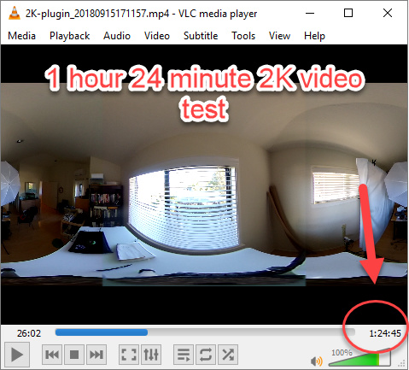409x370 pixels.
Task: Click the Play button
Action: pos(17,355)
